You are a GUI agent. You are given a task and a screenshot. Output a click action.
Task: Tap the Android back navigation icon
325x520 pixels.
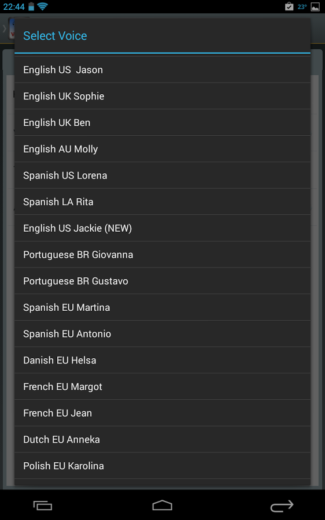(282, 506)
